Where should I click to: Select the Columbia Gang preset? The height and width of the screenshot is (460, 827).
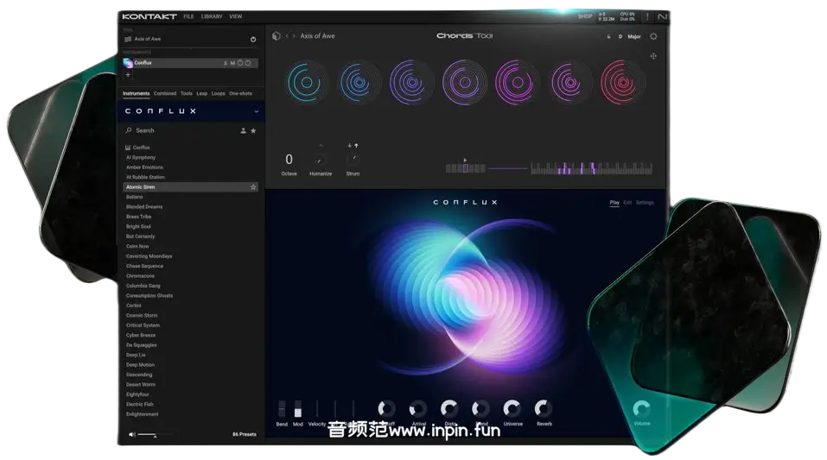143,287
